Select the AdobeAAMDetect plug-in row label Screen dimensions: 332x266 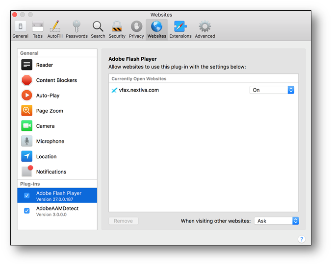(x=57, y=209)
